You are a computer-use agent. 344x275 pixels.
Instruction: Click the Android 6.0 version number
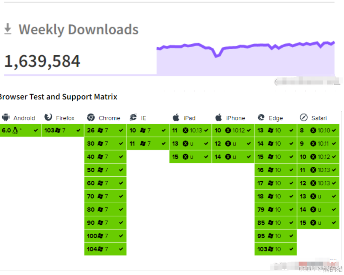[6, 130]
